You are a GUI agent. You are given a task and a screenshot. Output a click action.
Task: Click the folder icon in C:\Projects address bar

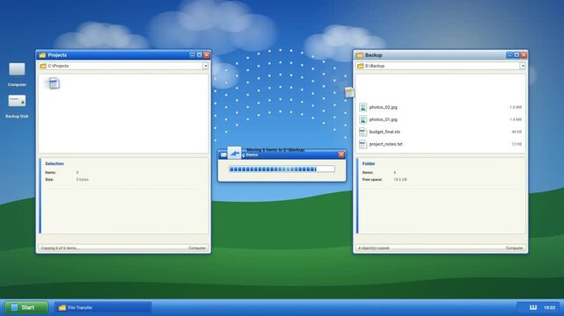pyautogui.click(x=43, y=66)
